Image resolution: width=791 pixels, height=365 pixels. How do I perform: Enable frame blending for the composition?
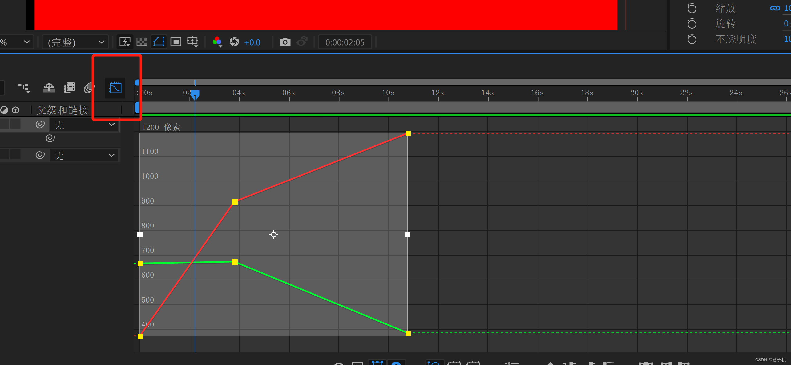pyautogui.click(x=69, y=88)
